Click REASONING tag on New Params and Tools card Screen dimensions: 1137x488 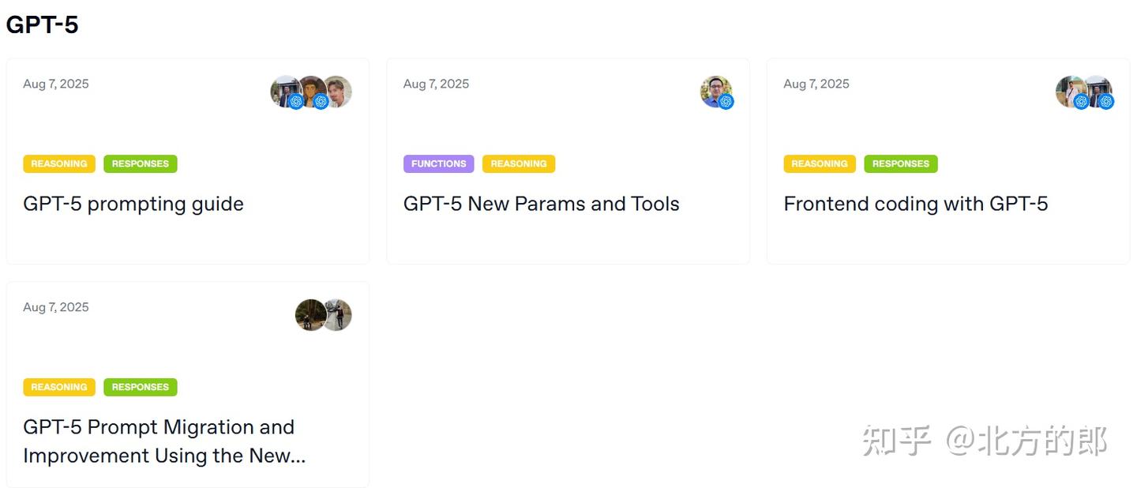coord(519,163)
